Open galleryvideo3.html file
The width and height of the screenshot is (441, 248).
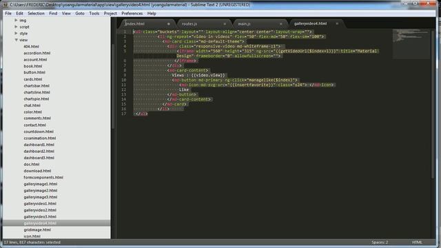(x=40, y=217)
